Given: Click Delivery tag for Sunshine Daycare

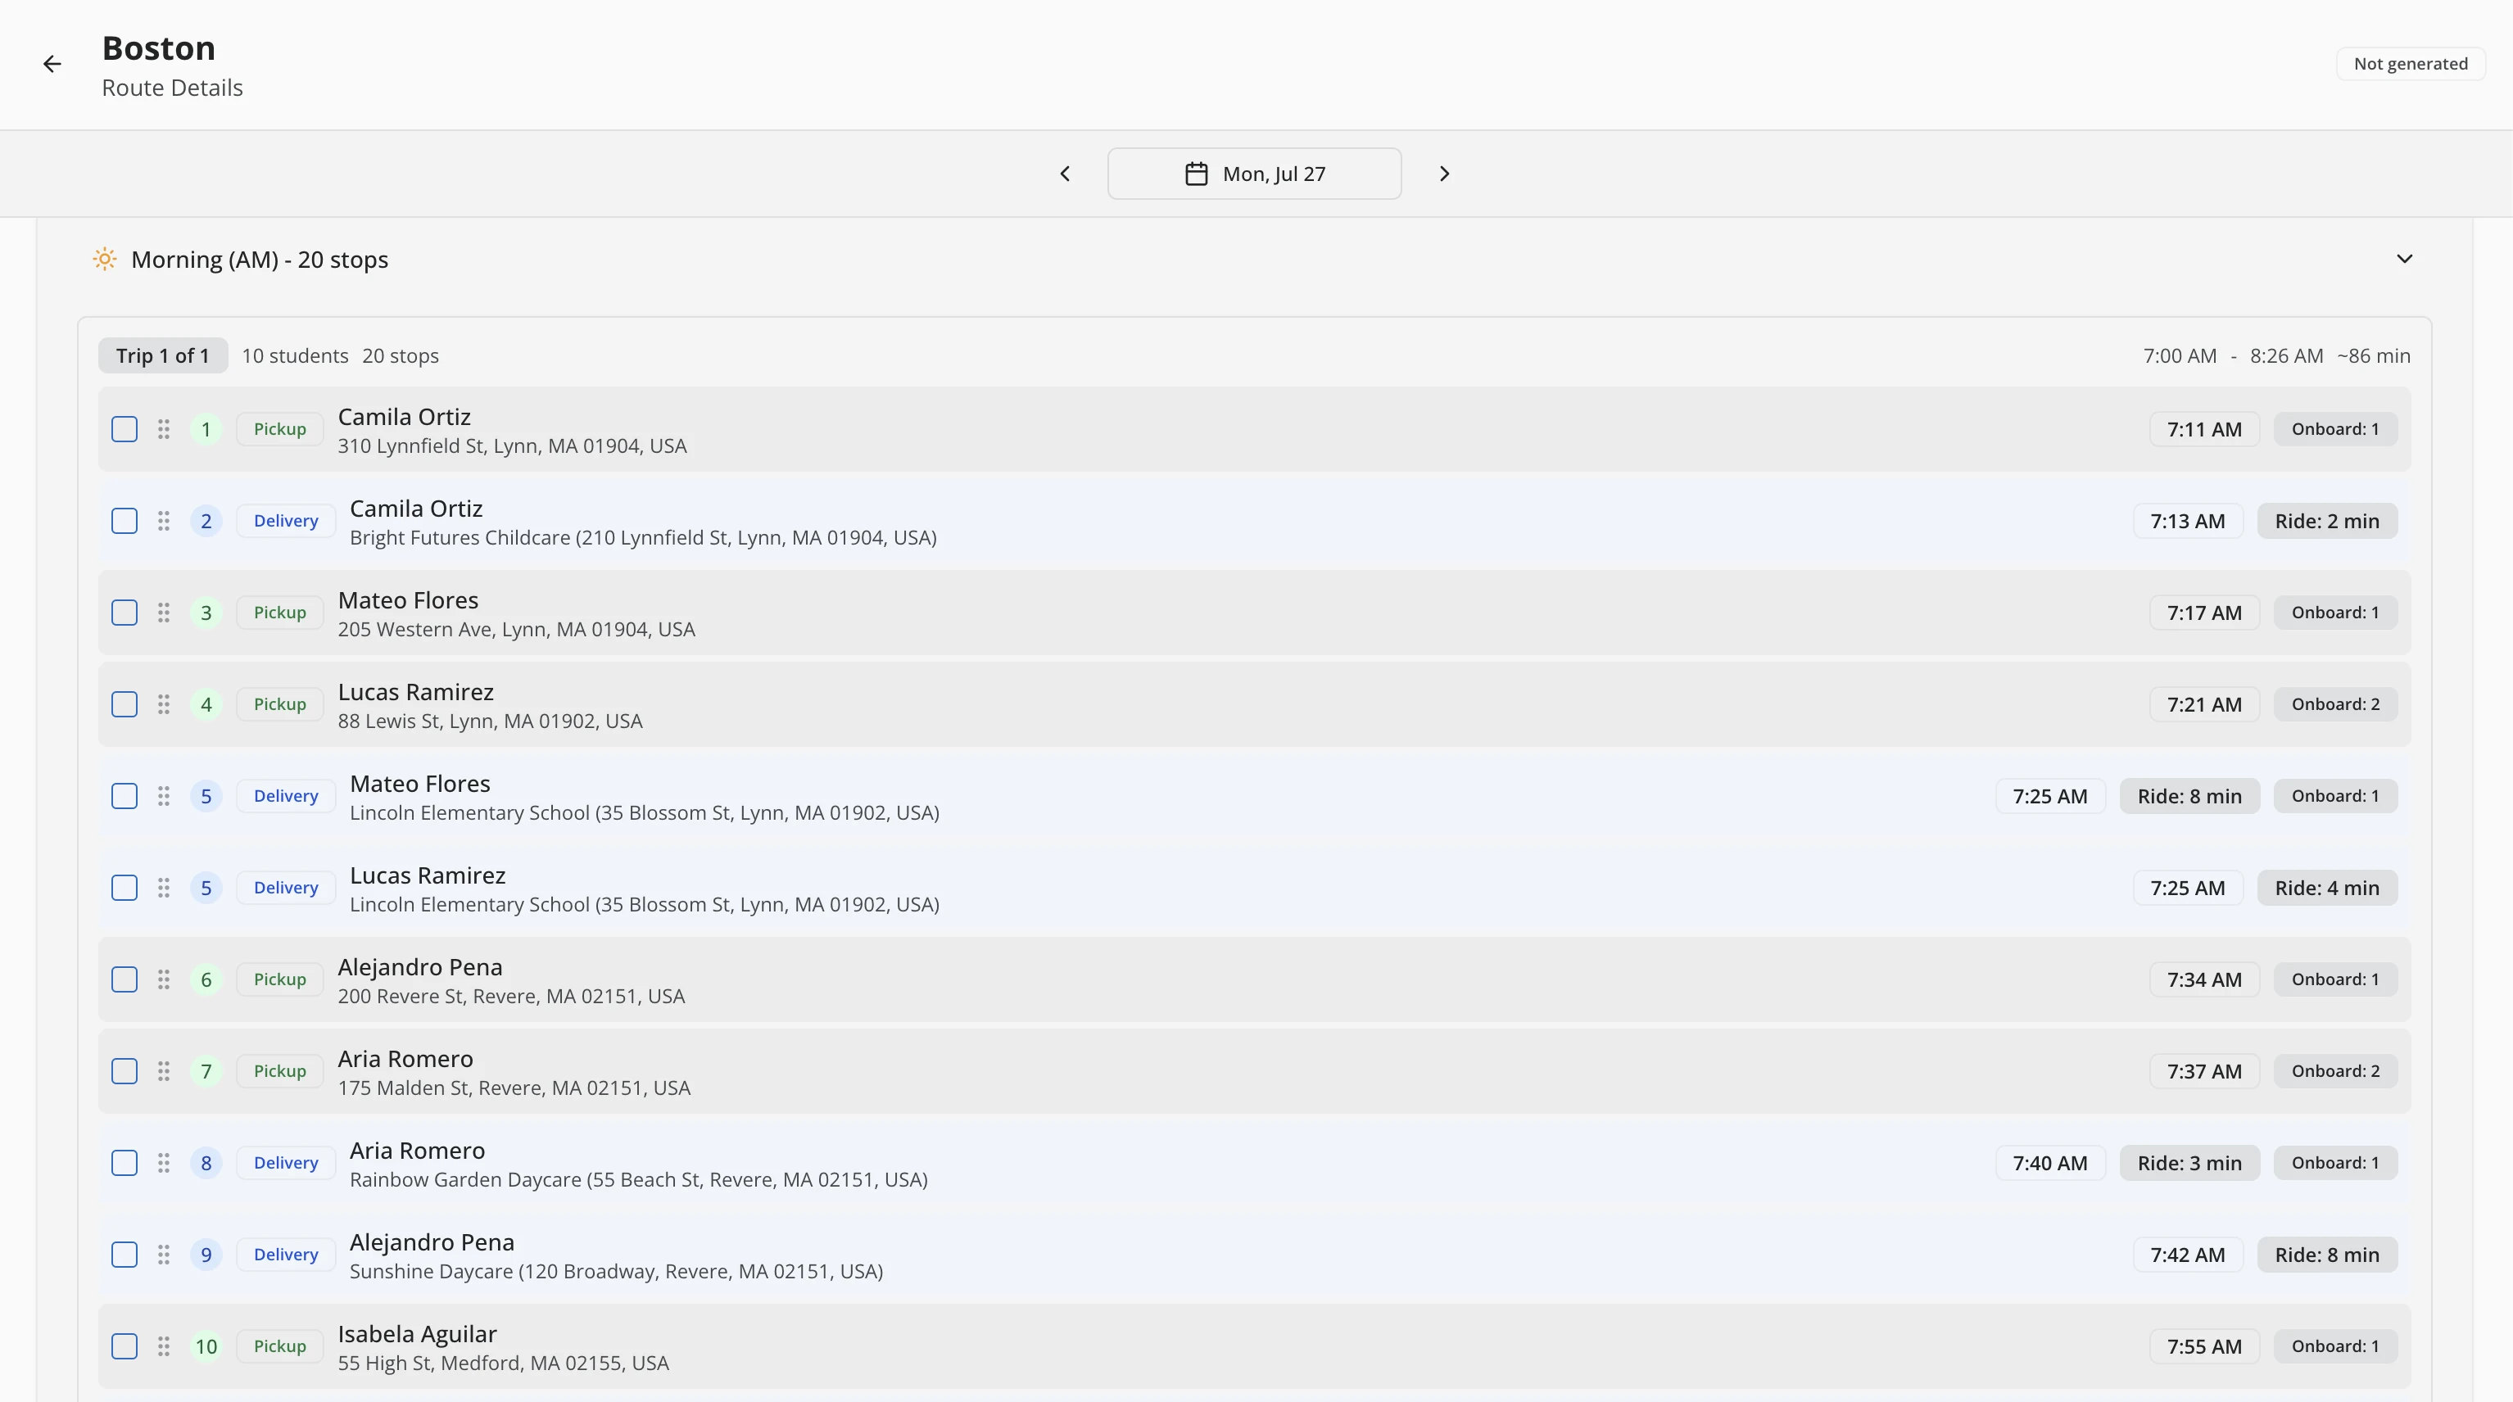Looking at the screenshot, I should (286, 1255).
